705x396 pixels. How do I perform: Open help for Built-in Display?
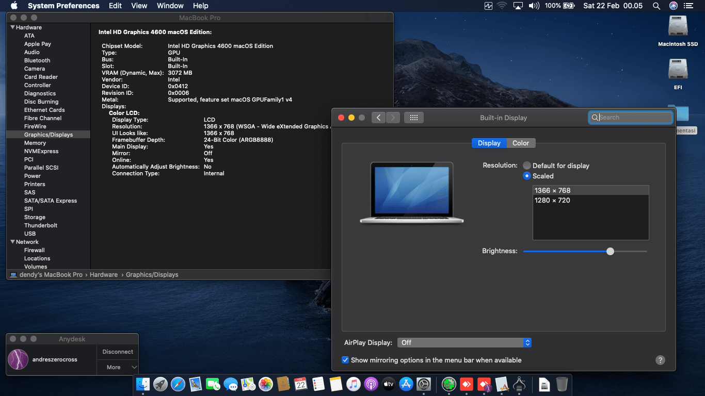coord(660,360)
